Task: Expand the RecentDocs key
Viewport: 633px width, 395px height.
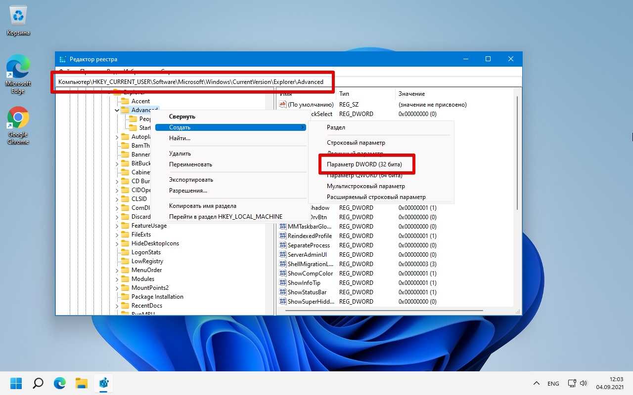Action: click(117, 306)
